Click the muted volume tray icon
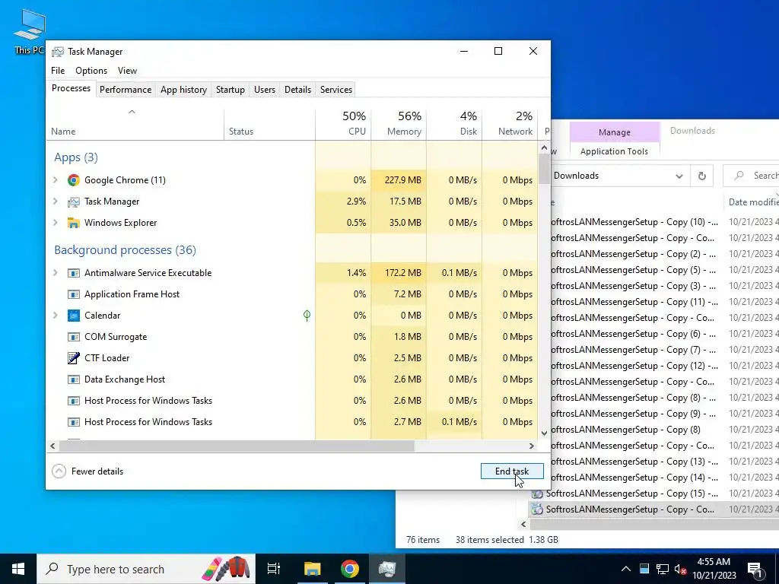Screen dimensions: 779x584 point(681,569)
